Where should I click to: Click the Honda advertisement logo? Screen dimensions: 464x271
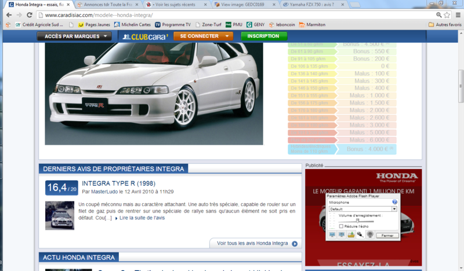click(397, 177)
